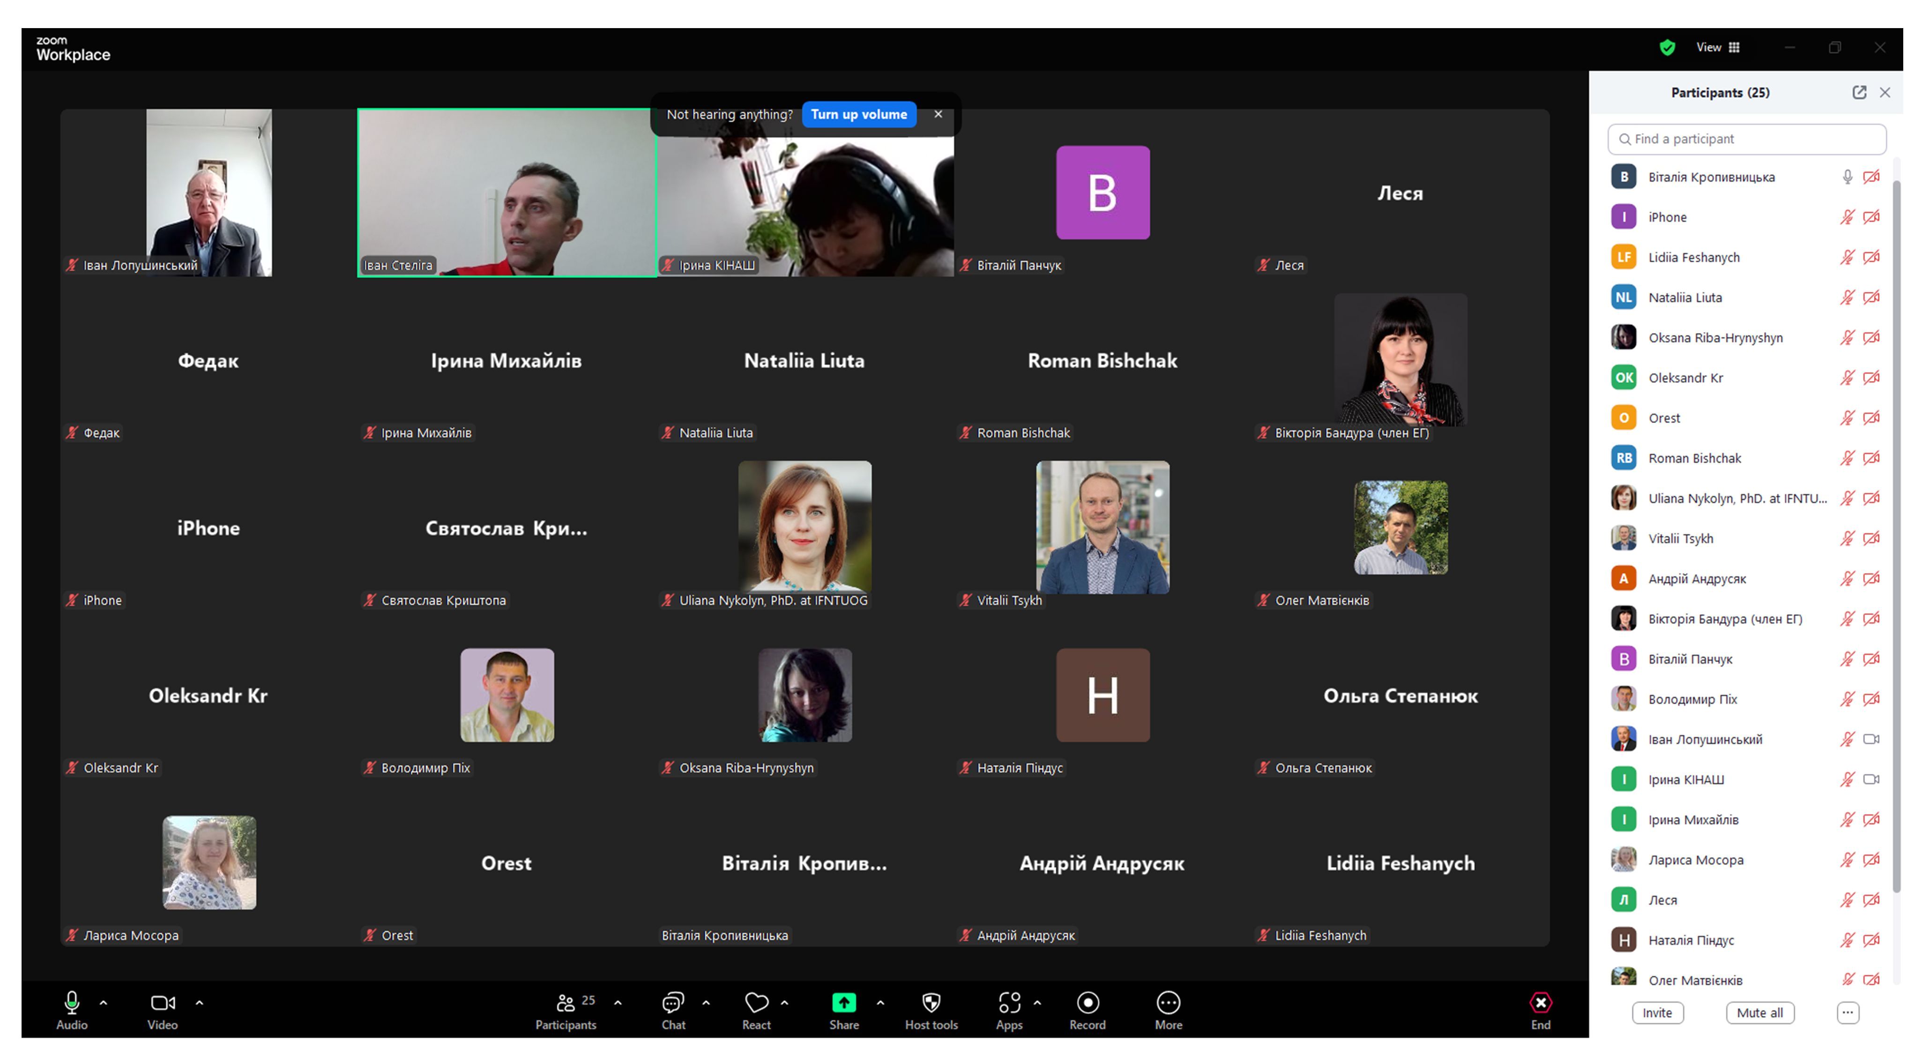The image size is (1922, 1040).
Task: Expand the audio options arrow
Action: coord(104,1003)
